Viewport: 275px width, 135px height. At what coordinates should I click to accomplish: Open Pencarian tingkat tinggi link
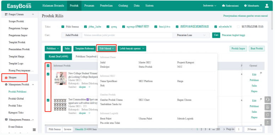coord(233,35)
